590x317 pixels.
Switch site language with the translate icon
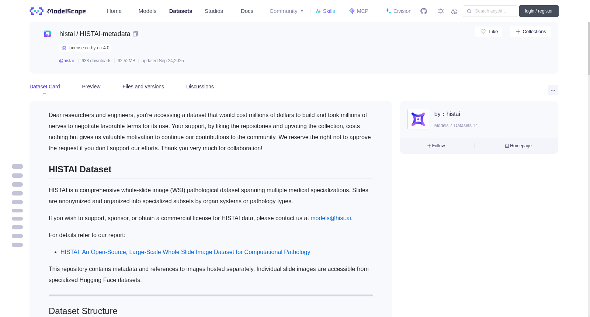[x=454, y=11]
